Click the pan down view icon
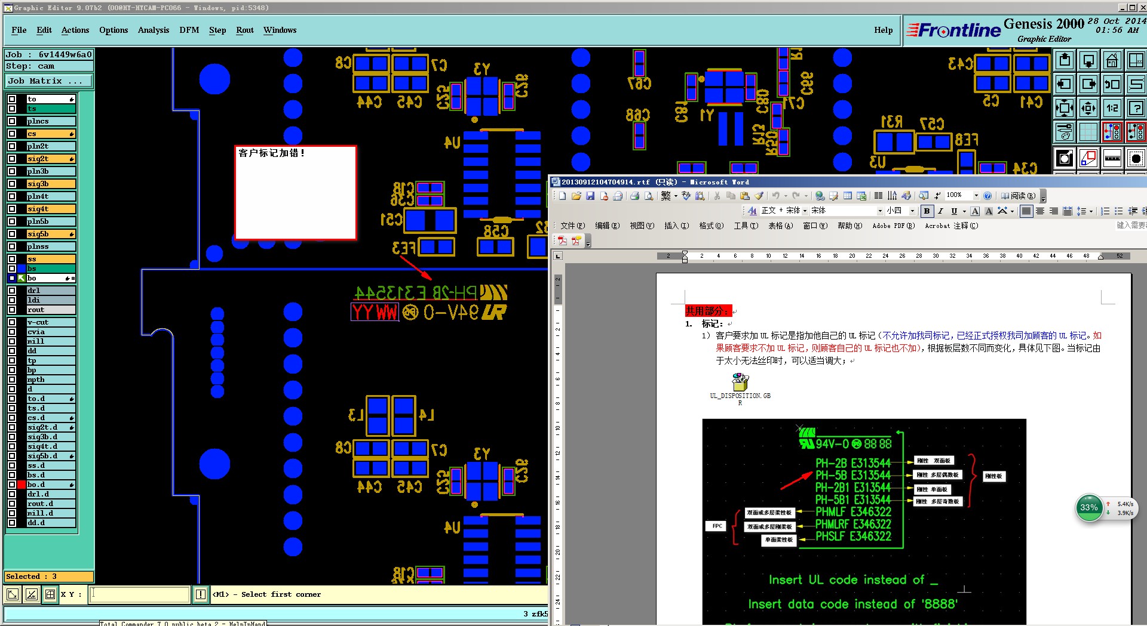Screen dimensions: 1147x626 (x=1088, y=60)
